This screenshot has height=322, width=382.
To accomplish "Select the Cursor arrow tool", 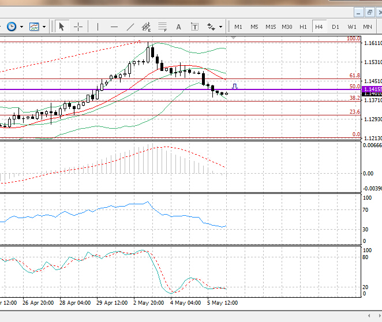I will click(62, 27).
